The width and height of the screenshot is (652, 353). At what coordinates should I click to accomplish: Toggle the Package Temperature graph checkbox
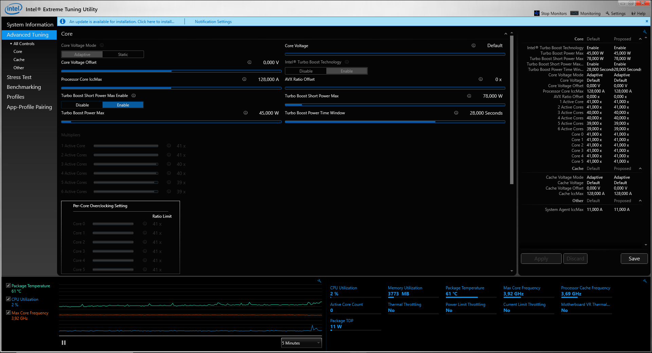click(x=8, y=286)
